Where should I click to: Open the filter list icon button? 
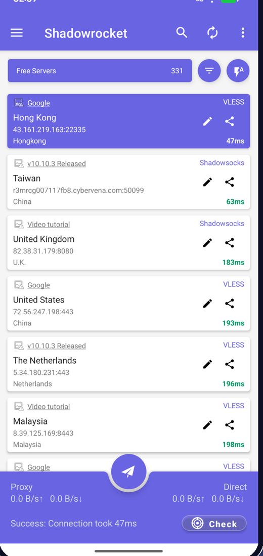pyautogui.click(x=209, y=70)
